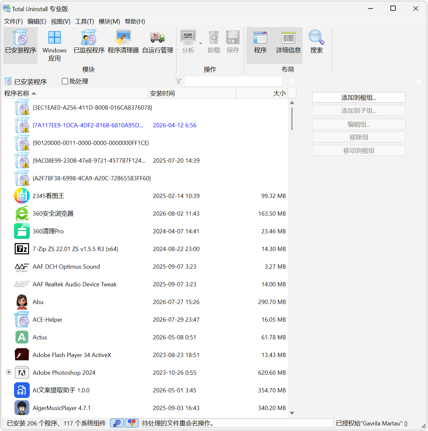Click the 2026-08-02 11:43 install time
Image resolution: width=428 pixels, height=431 pixels.
(176, 213)
